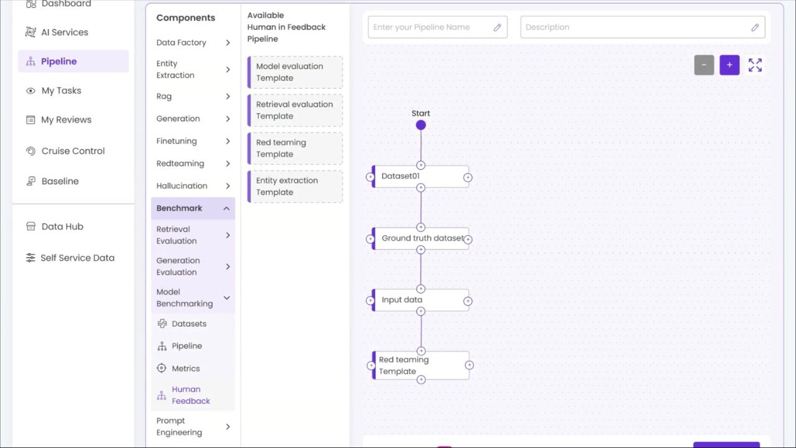Expand the Retrieval Evaluation group

pyautogui.click(x=193, y=235)
